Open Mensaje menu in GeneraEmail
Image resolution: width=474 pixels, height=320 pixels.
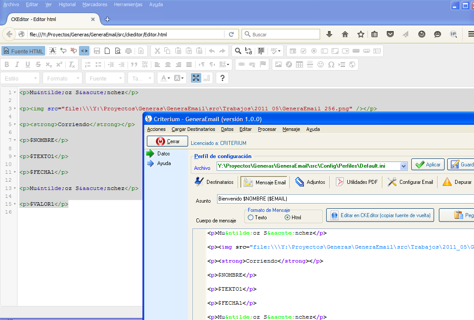click(x=291, y=129)
